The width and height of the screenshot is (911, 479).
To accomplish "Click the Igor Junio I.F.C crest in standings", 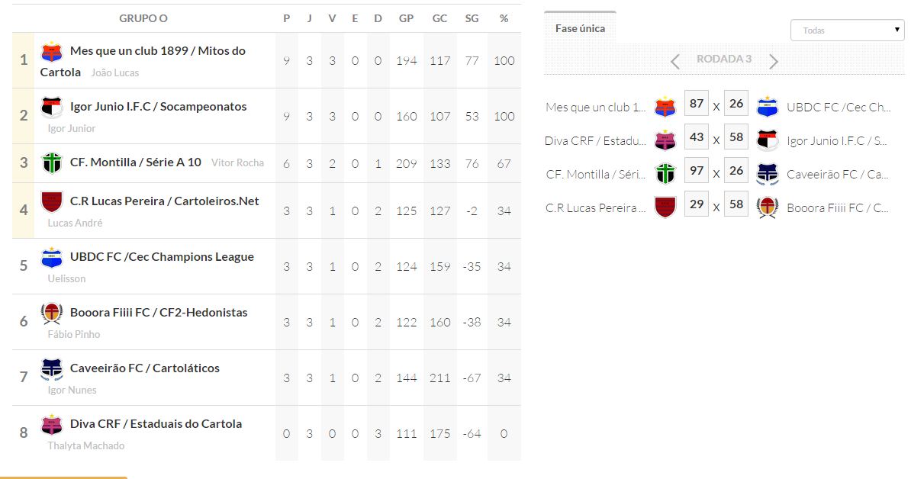I will click(51, 108).
